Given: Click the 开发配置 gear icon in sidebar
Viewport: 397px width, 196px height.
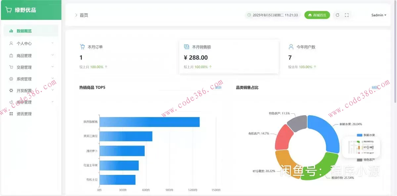Looking at the screenshot, I should tap(11, 90).
